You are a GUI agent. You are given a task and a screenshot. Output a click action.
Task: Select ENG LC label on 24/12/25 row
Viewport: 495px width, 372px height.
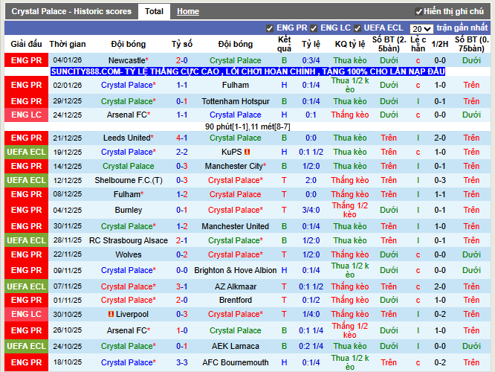click(x=27, y=115)
